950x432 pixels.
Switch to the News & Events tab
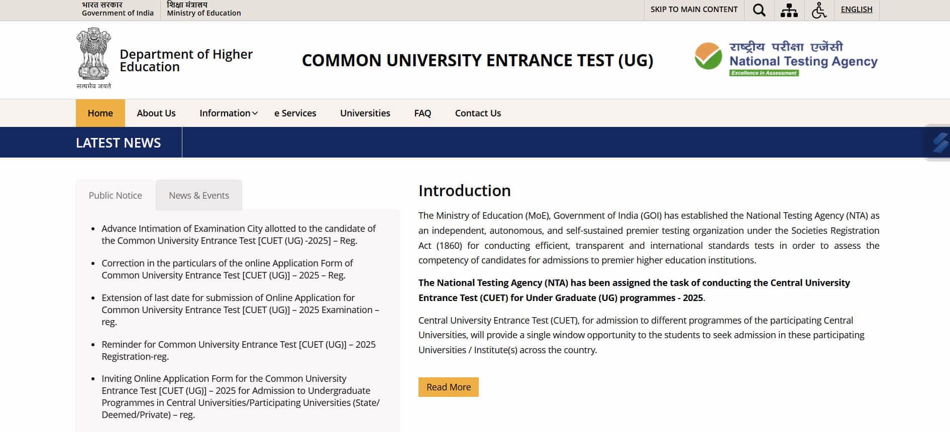(x=199, y=195)
